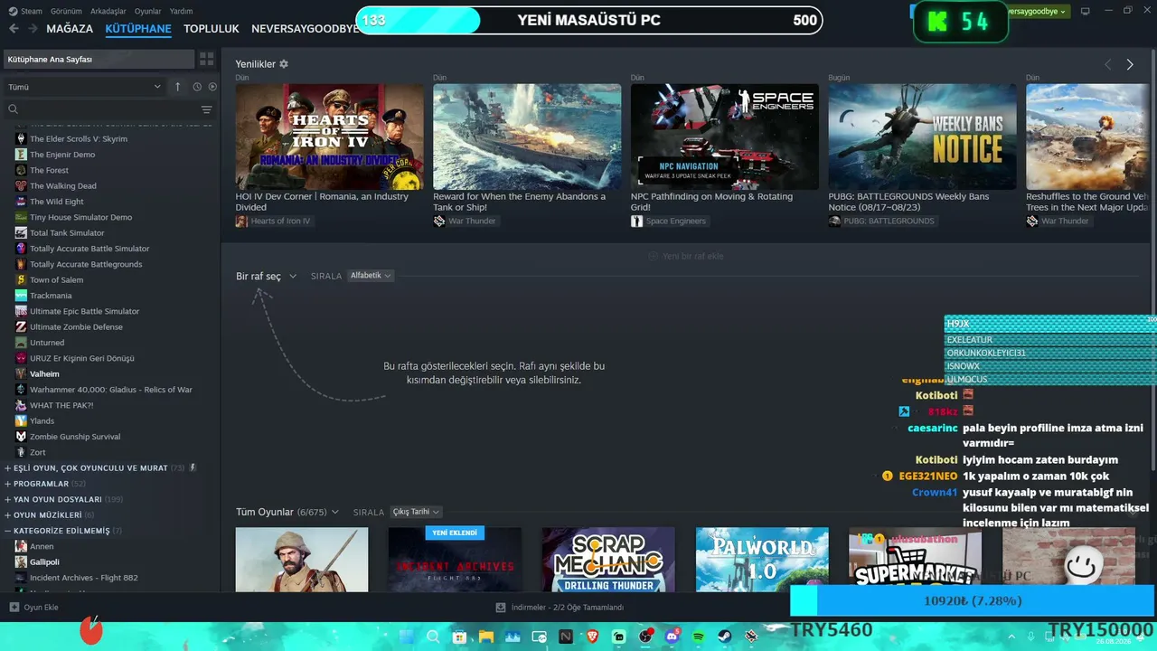
Task: Open taskbar search magnifier
Action: point(433,637)
